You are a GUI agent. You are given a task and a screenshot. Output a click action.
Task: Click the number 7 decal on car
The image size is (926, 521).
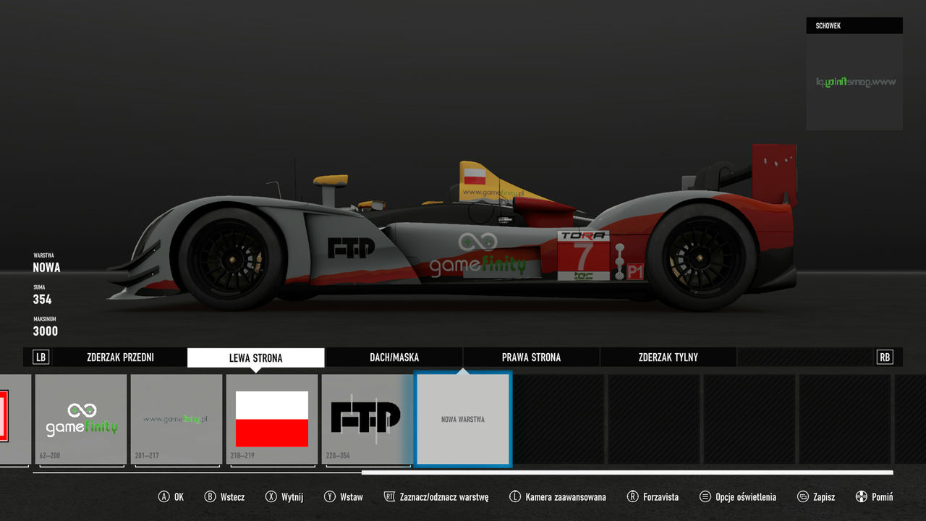click(583, 255)
